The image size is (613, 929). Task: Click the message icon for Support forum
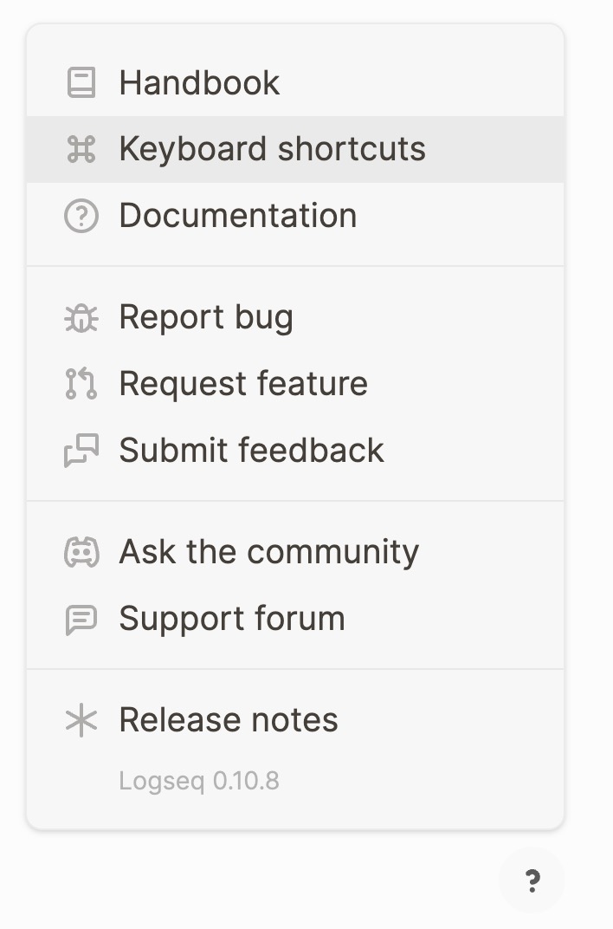pos(81,619)
